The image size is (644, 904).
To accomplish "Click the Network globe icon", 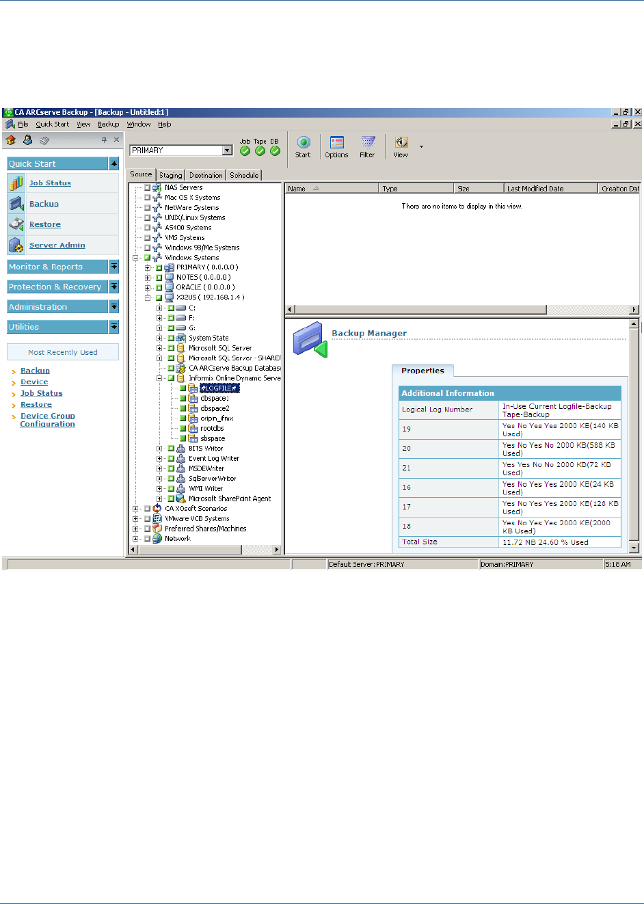I will tap(157, 539).
